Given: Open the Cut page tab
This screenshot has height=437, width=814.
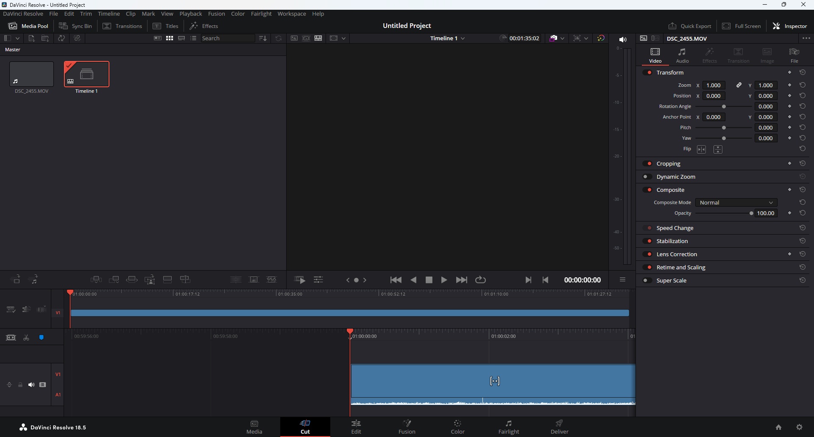Looking at the screenshot, I should pos(305,427).
